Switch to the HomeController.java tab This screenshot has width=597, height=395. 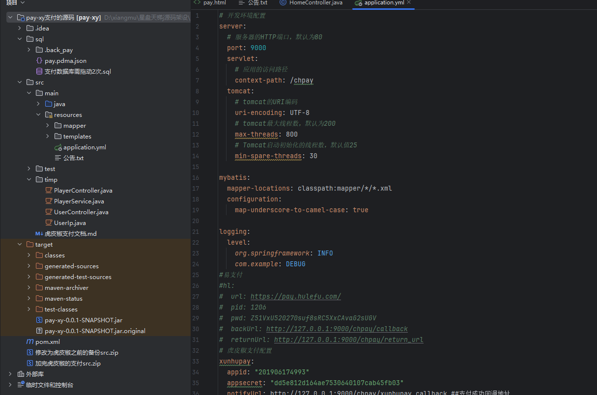coord(315,3)
